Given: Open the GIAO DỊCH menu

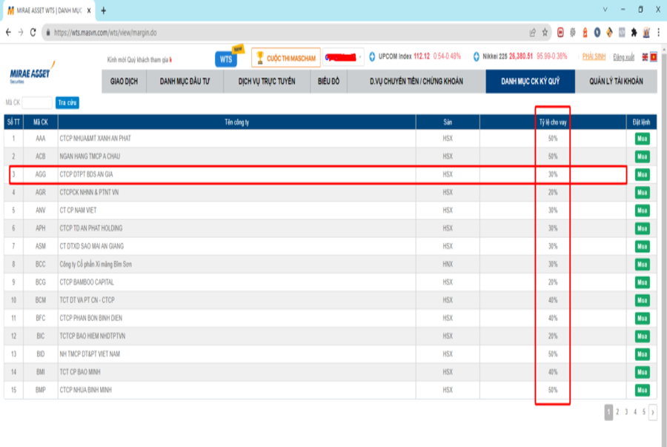Looking at the screenshot, I should point(125,81).
